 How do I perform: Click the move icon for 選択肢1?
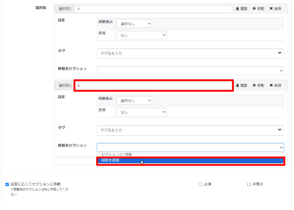tap(254, 9)
